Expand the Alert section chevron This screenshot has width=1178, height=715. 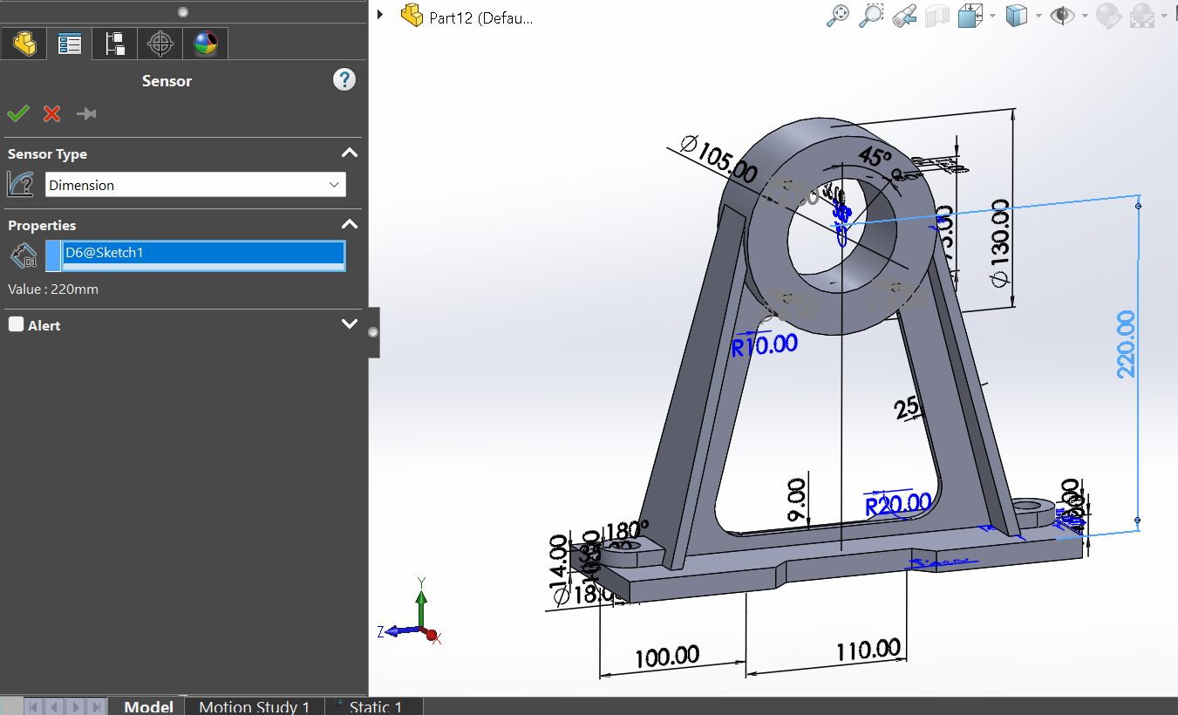coord(349,324)
